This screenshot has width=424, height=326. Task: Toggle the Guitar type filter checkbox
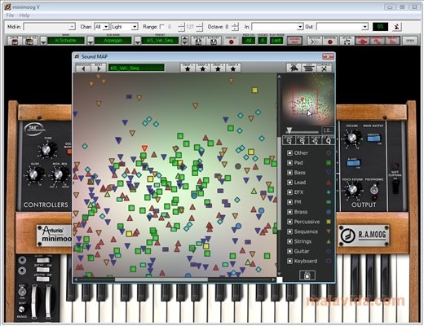point(289,251)
